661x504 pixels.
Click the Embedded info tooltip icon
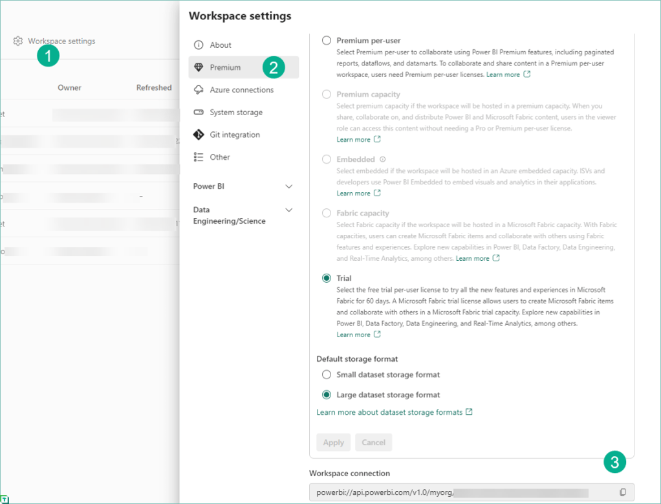point(382,159)
